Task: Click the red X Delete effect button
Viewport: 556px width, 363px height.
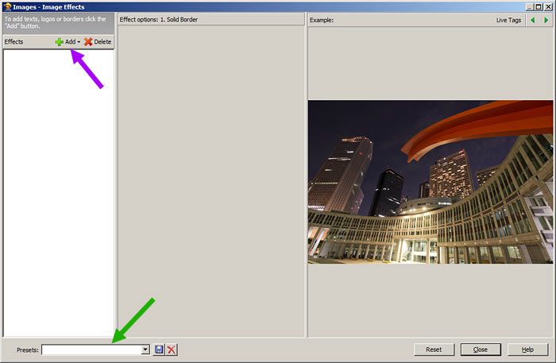Action: [x=98, y=42]
